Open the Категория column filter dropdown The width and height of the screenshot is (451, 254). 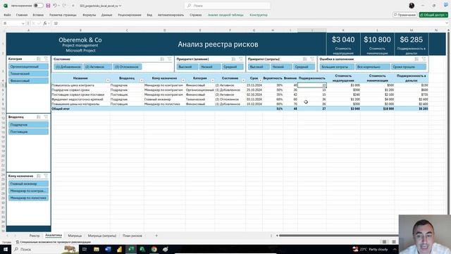(213, 80)
